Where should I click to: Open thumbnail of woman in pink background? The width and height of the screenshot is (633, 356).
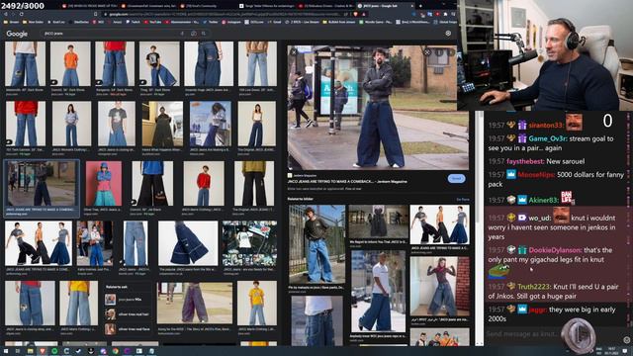[103, 184]
